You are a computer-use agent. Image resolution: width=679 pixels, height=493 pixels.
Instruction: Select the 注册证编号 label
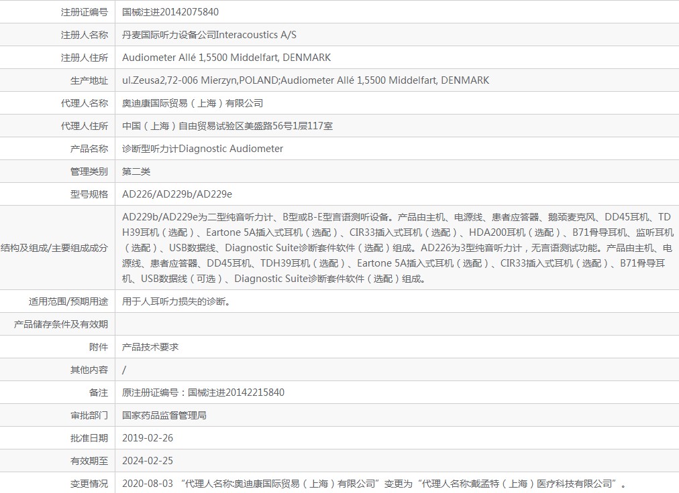[85, 12]
